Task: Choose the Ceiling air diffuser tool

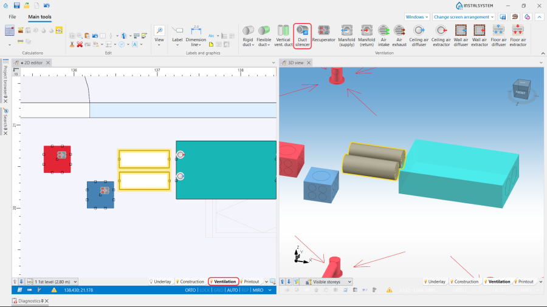Action: click(419, 35)
